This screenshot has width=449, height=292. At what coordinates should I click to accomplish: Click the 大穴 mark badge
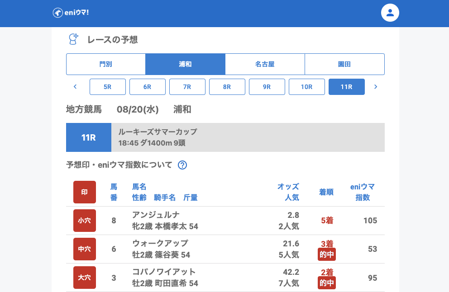(x=85, y=278)
